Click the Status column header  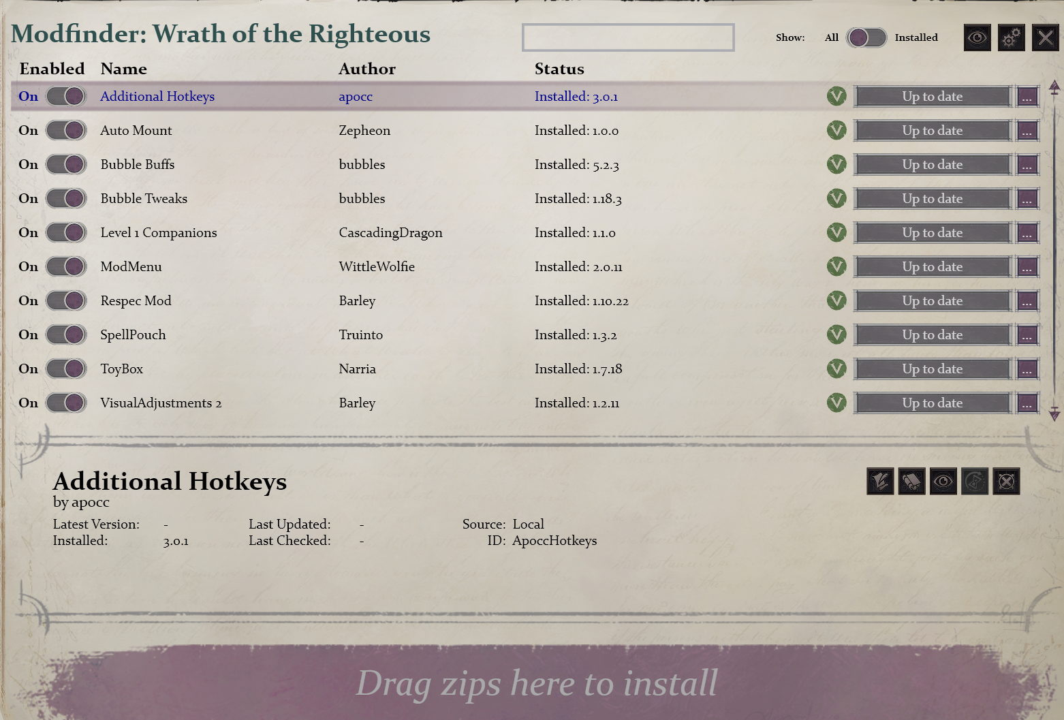559,69
